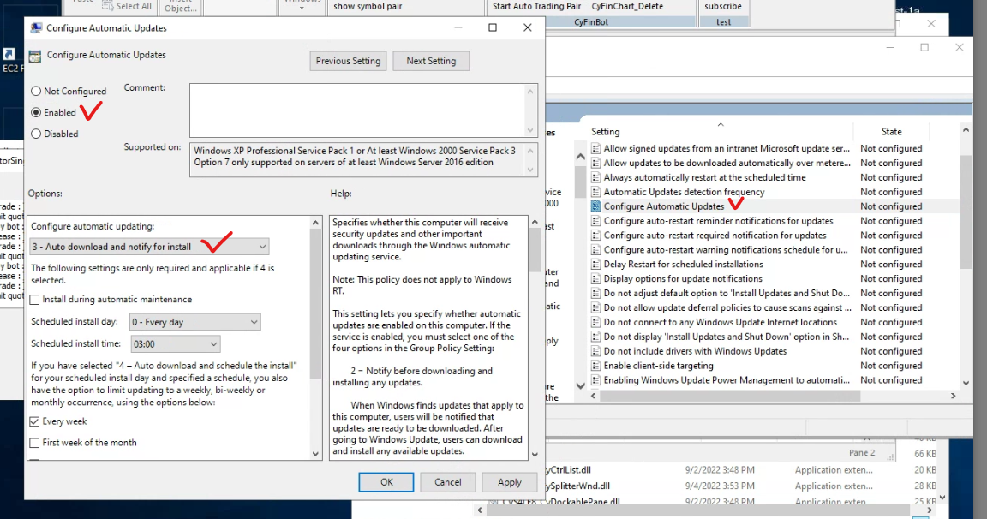Click icon for Always automatically restart setting
Viewport: 987px width, 519px height.
(595, 177)
